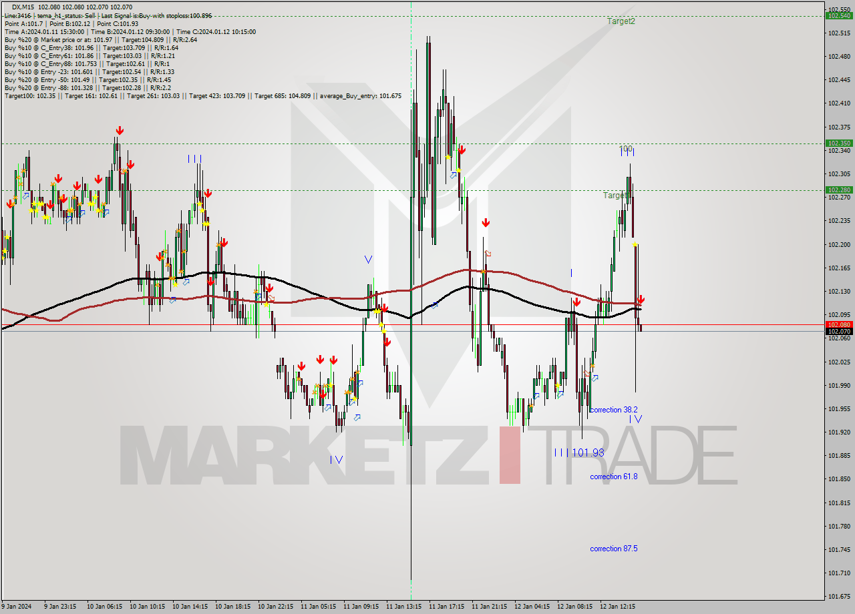Screen dimensions: 855x614
Task: Click the red sell arrow above the latest candle
Action: (641, 300)
